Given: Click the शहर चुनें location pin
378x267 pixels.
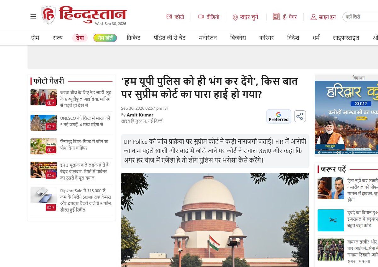Looking at the screenshot, I should [235, 17].
